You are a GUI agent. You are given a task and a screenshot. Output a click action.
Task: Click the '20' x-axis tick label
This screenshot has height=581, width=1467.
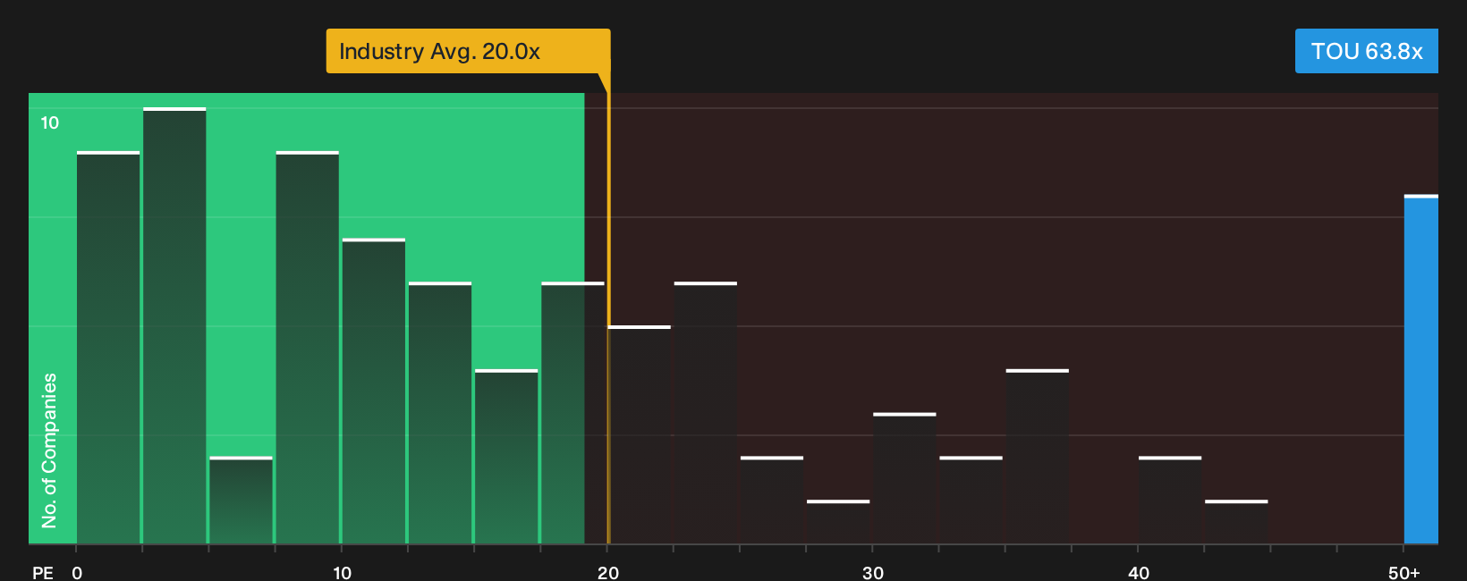point(608,573)
